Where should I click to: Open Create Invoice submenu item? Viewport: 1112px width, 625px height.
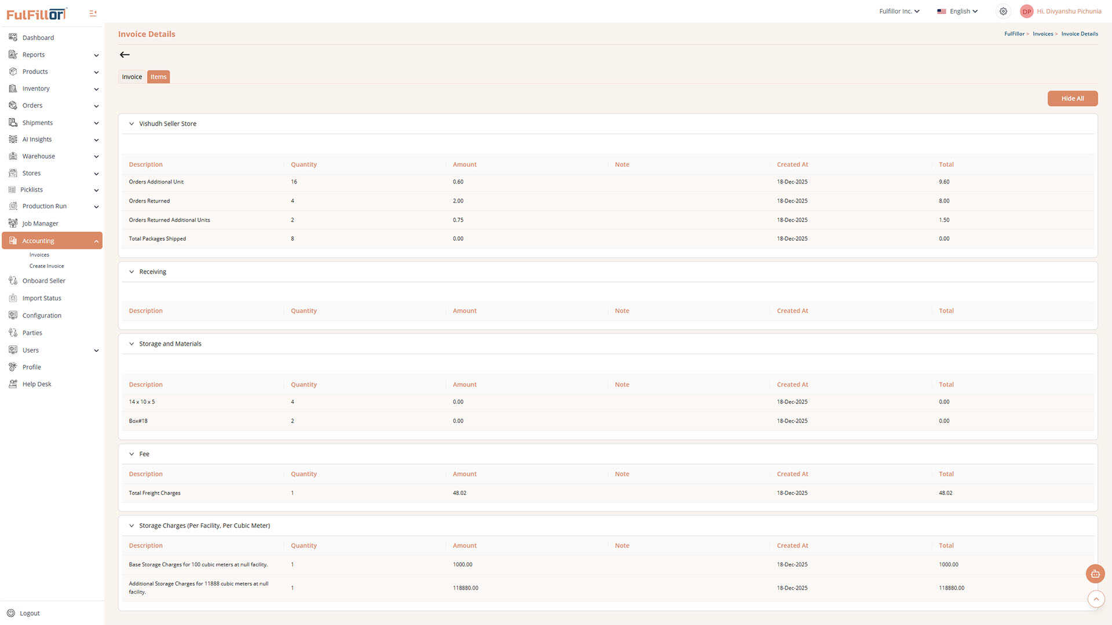(x=46, y=266)
